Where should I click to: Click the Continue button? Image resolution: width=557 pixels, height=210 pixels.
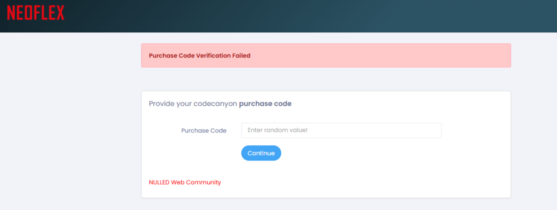click(261, 153)
